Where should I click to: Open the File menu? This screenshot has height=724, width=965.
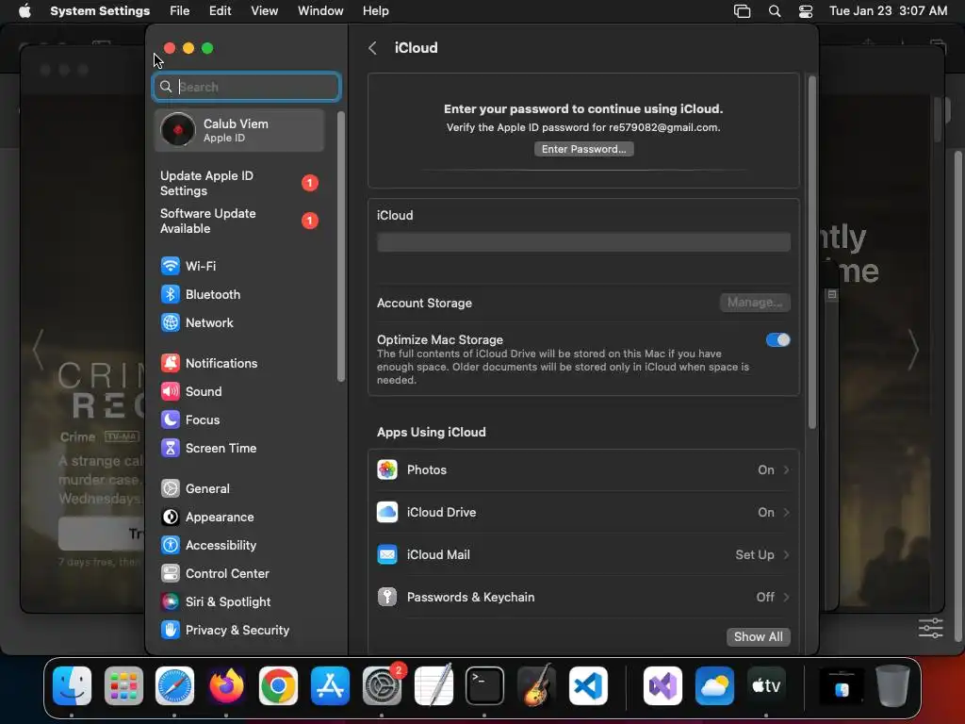tap(180, 11)
